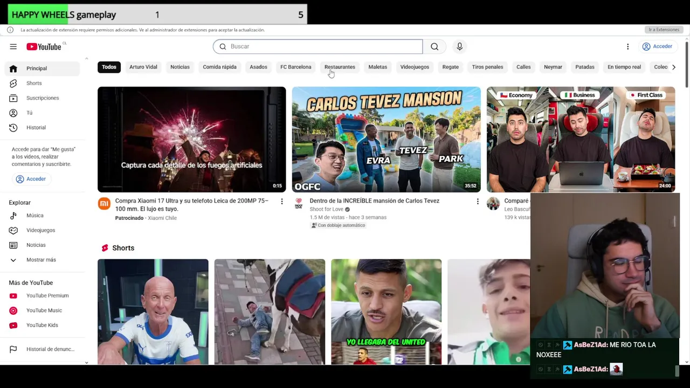Open the Carlos Tevez Mansion thumbnail
Viewport: 690px width, 388px height.
386,140
